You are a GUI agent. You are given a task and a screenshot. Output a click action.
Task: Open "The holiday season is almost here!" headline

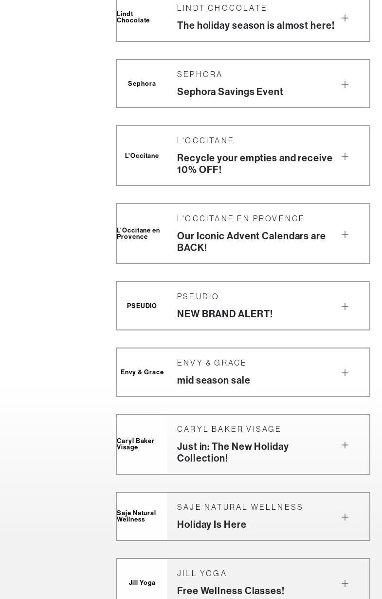coord(255,25)
